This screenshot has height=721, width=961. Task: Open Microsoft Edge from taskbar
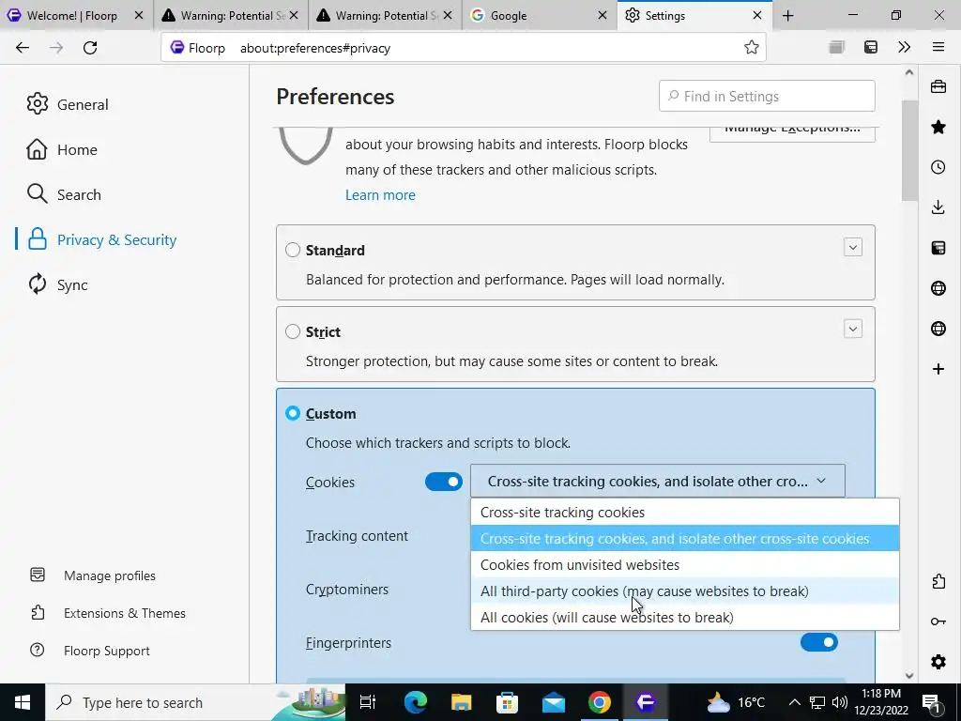(x=416, y=702)
